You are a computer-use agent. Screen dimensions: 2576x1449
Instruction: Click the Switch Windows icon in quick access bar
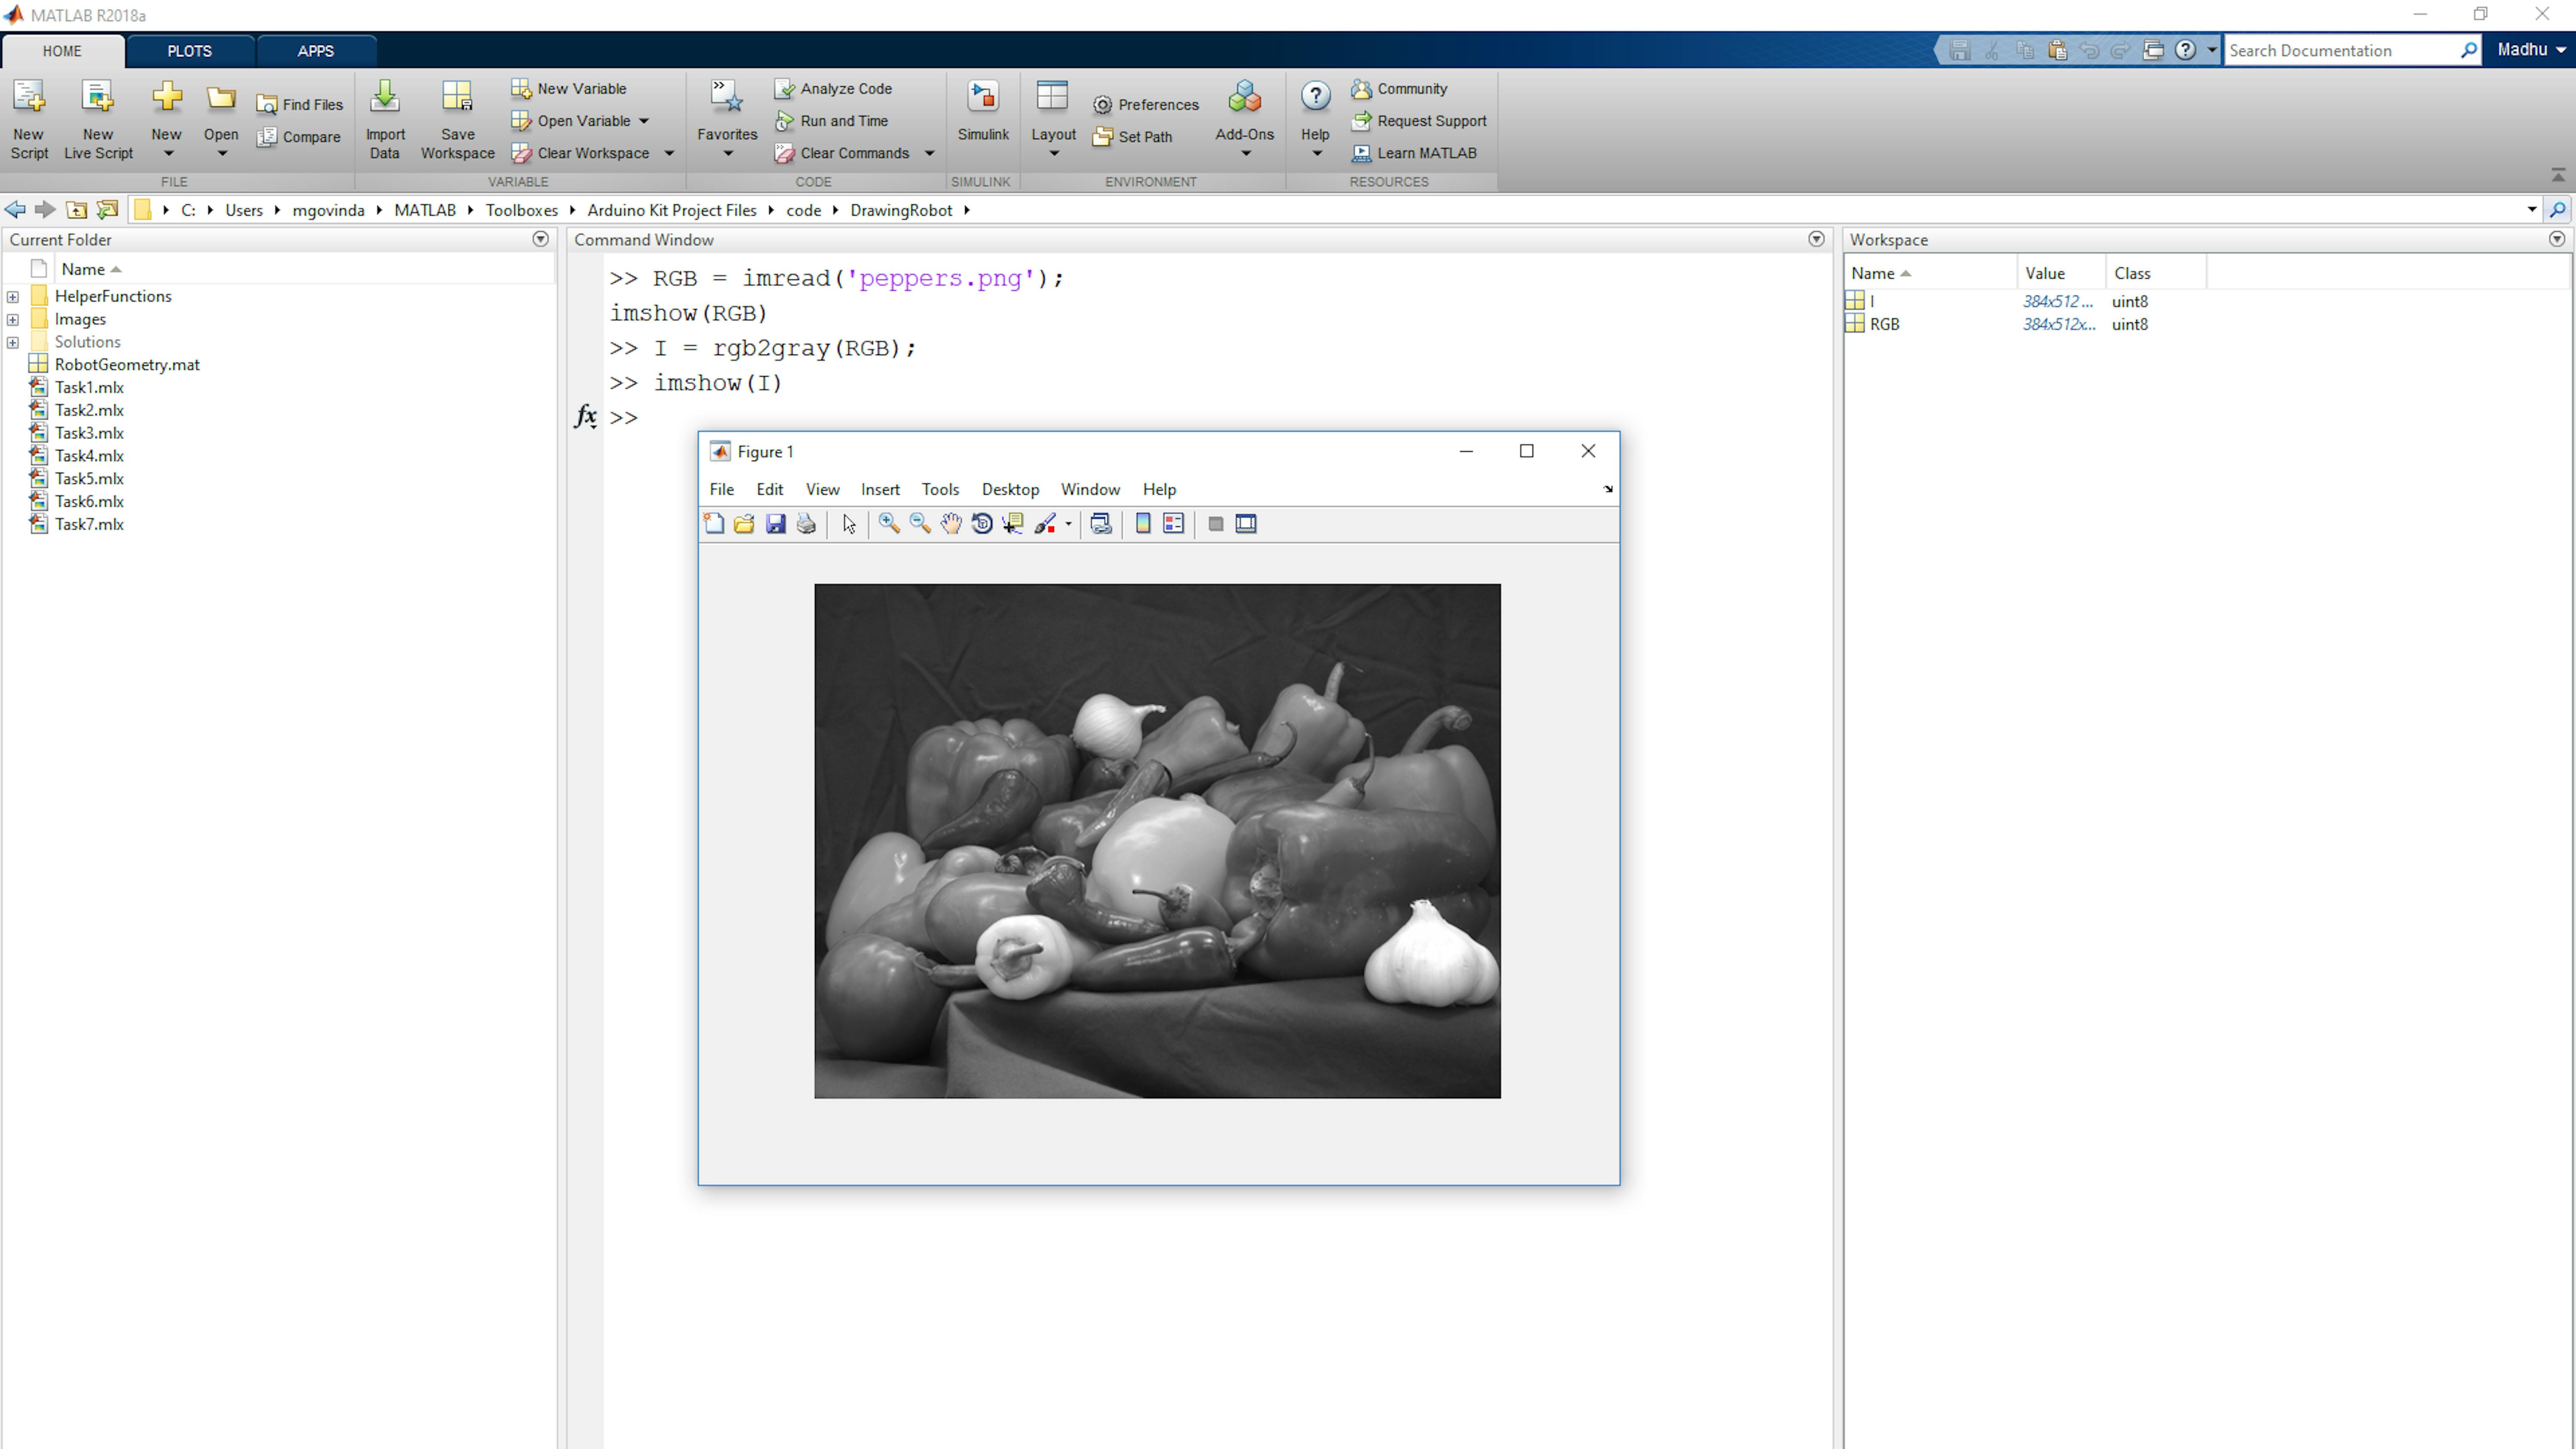click(2153, 50)
